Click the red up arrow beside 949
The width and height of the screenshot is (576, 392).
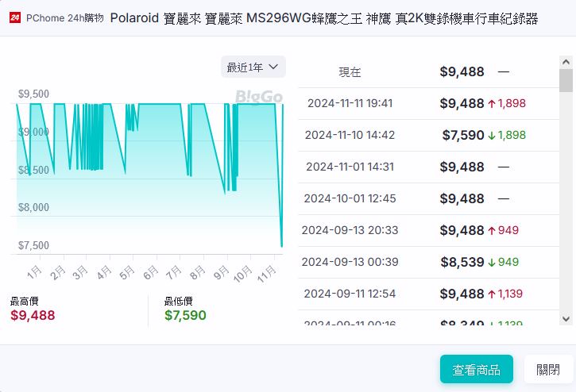pos(492,230)
